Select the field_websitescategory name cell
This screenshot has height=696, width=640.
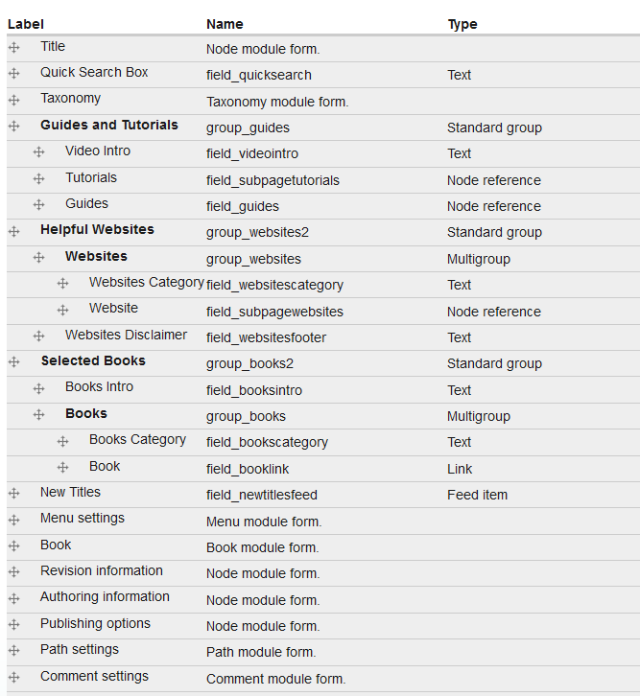click(275, 285)
